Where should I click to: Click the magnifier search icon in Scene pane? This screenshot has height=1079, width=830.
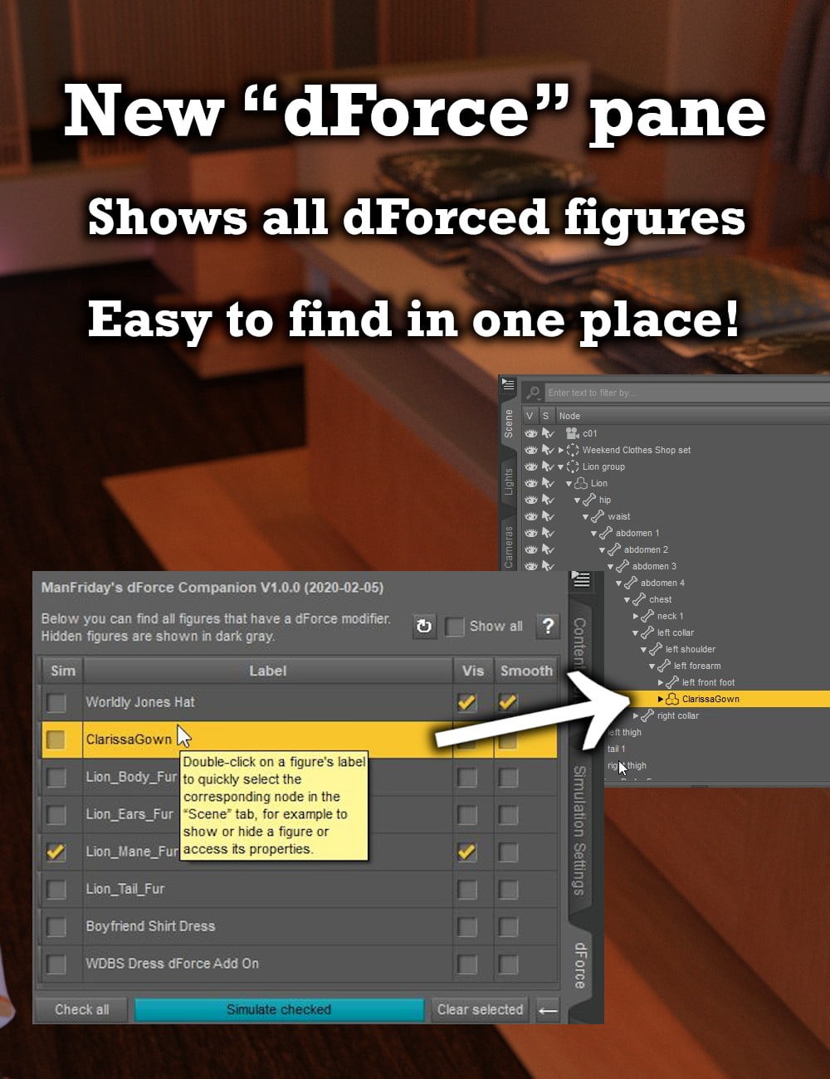click(534, 393)
